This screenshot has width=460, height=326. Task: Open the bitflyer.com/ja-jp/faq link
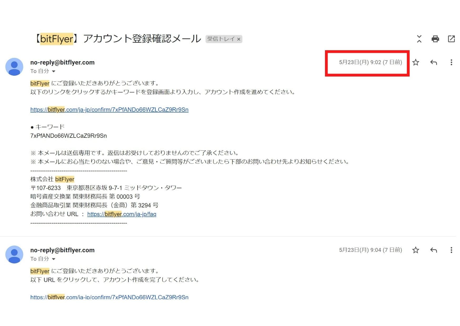pyautogui.click(x=122, y=214)
